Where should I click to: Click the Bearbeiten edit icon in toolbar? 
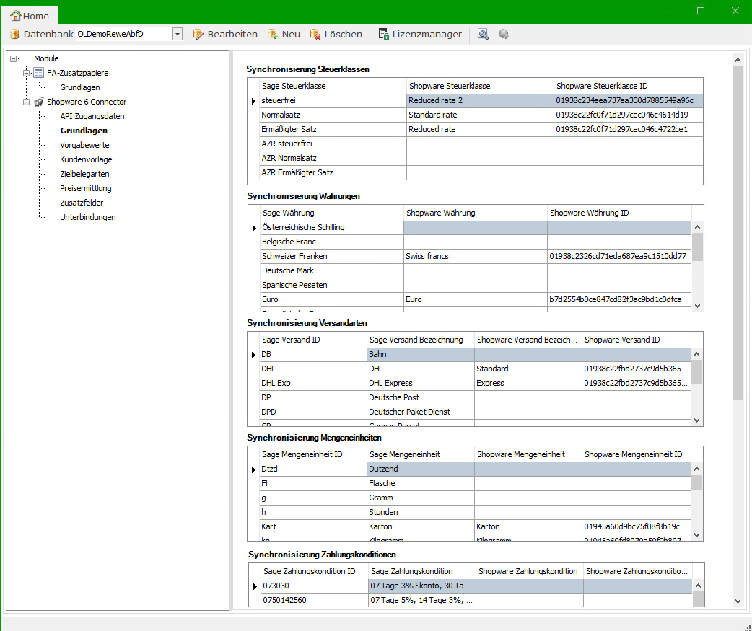[198, 35]
